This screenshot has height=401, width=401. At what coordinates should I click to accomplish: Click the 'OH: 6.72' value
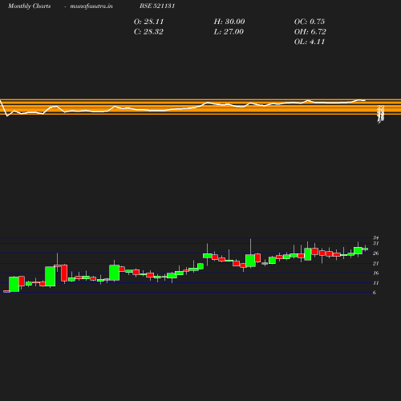(x=310, y=31)
